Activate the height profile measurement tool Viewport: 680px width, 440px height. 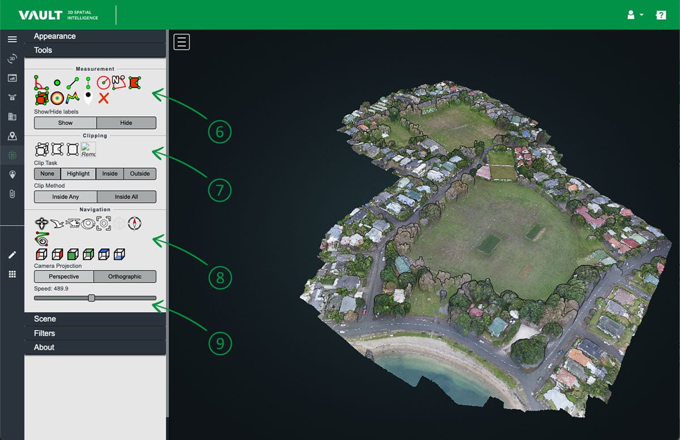[73, 99]
